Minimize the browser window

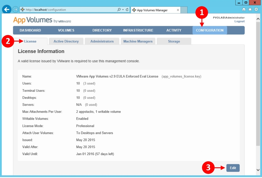point(239,3)
